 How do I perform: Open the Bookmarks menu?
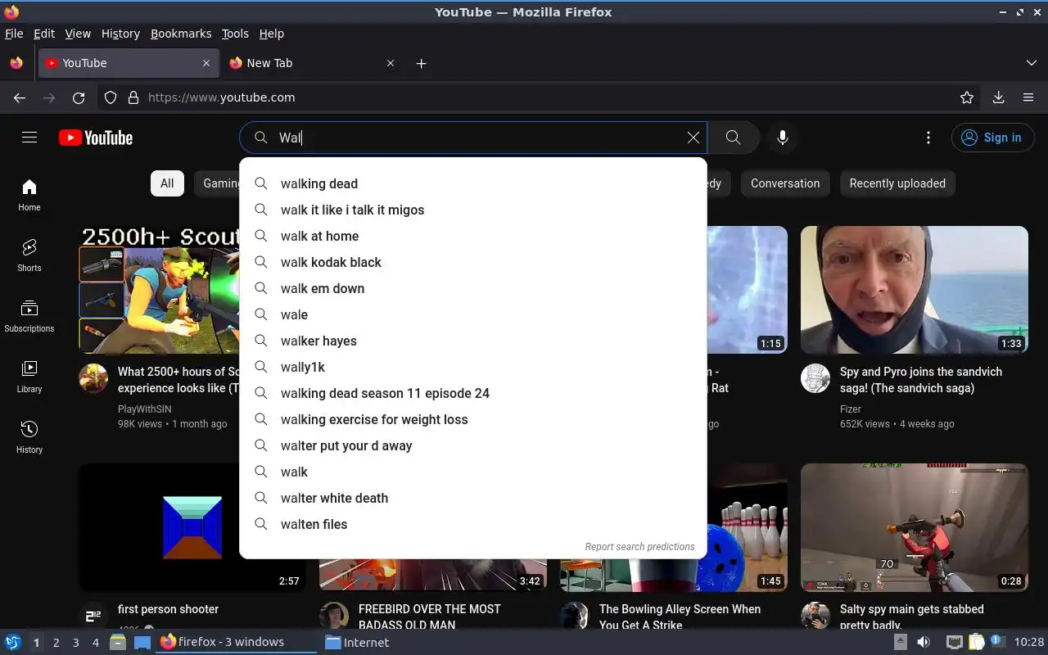pos(181,34)
